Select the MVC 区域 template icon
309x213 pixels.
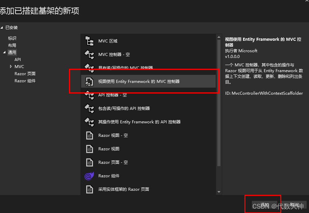point(90,40)
